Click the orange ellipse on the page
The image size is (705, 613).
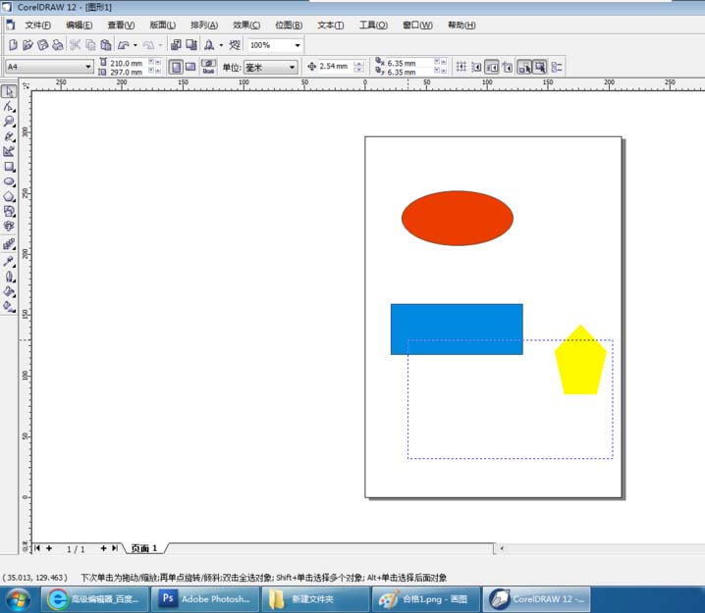tap(458, 218)
